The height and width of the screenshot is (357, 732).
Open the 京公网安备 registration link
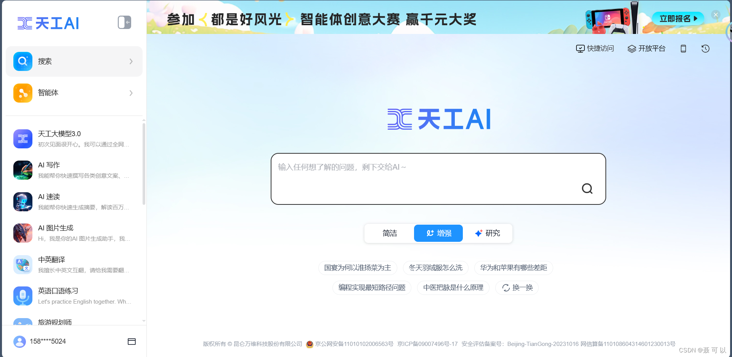click(x=354, y=344)
